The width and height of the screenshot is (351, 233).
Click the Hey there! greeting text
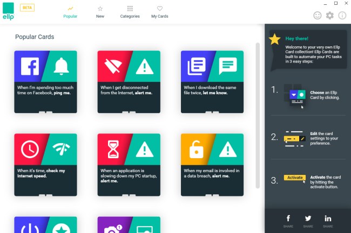tap(296, 39)
